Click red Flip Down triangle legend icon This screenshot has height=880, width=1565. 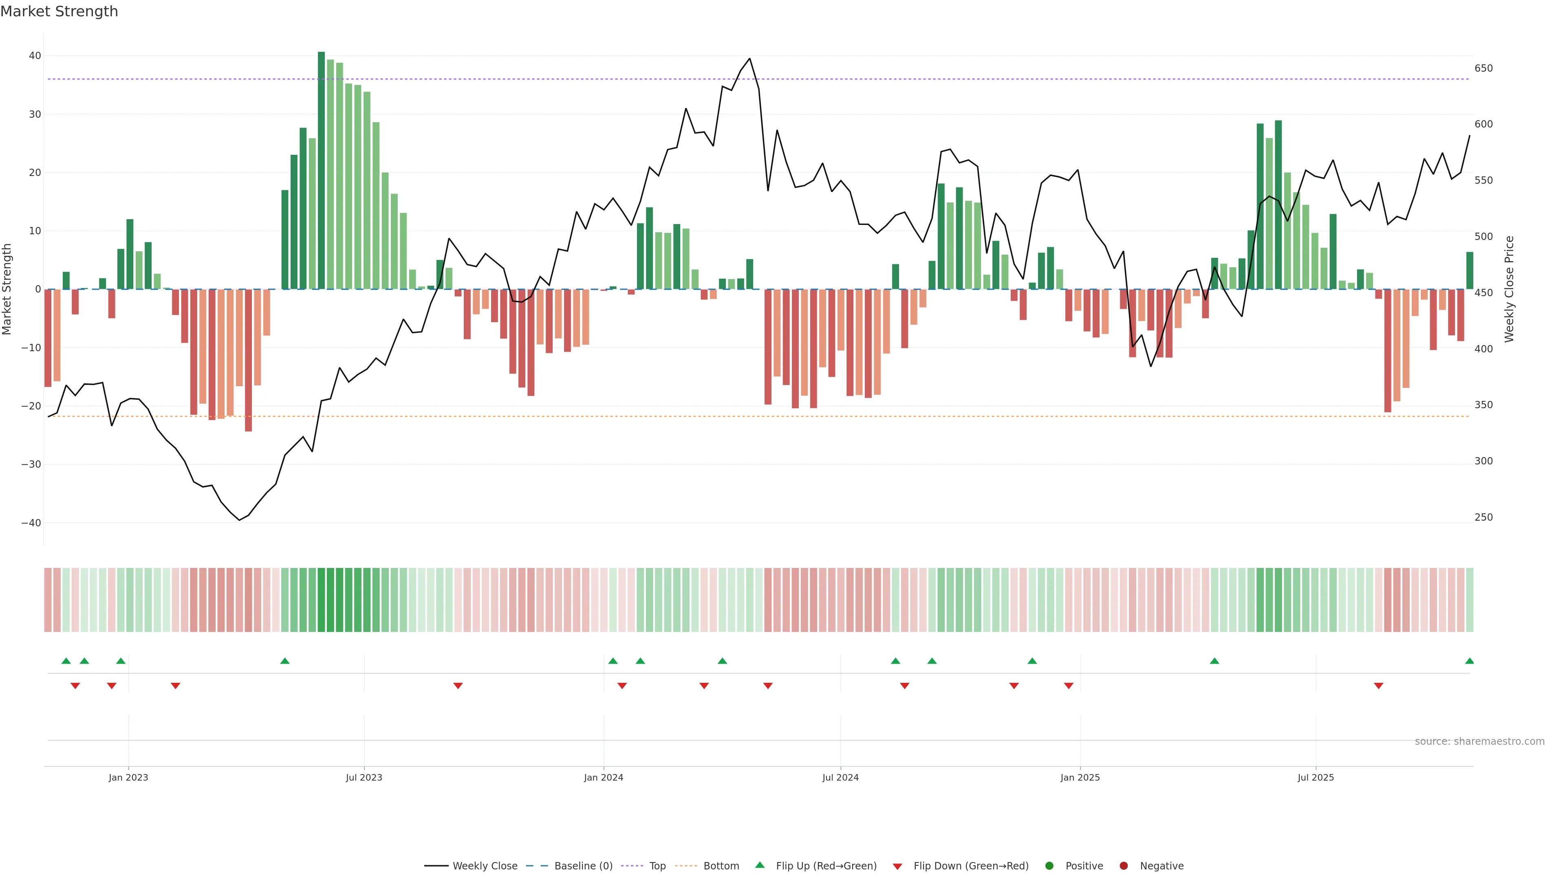click(x=897, y=866)
